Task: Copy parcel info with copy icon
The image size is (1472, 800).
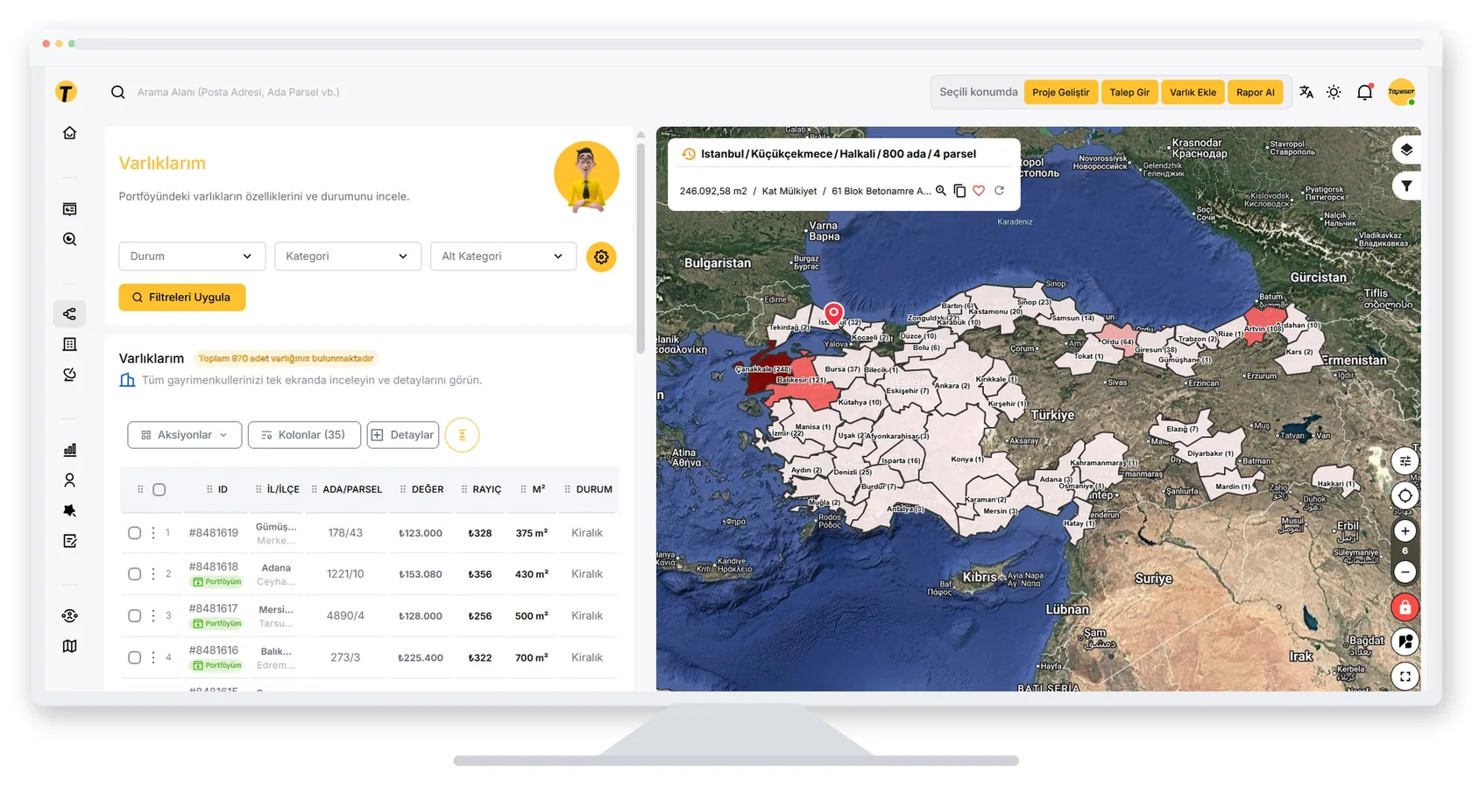Action: (959, 191)
